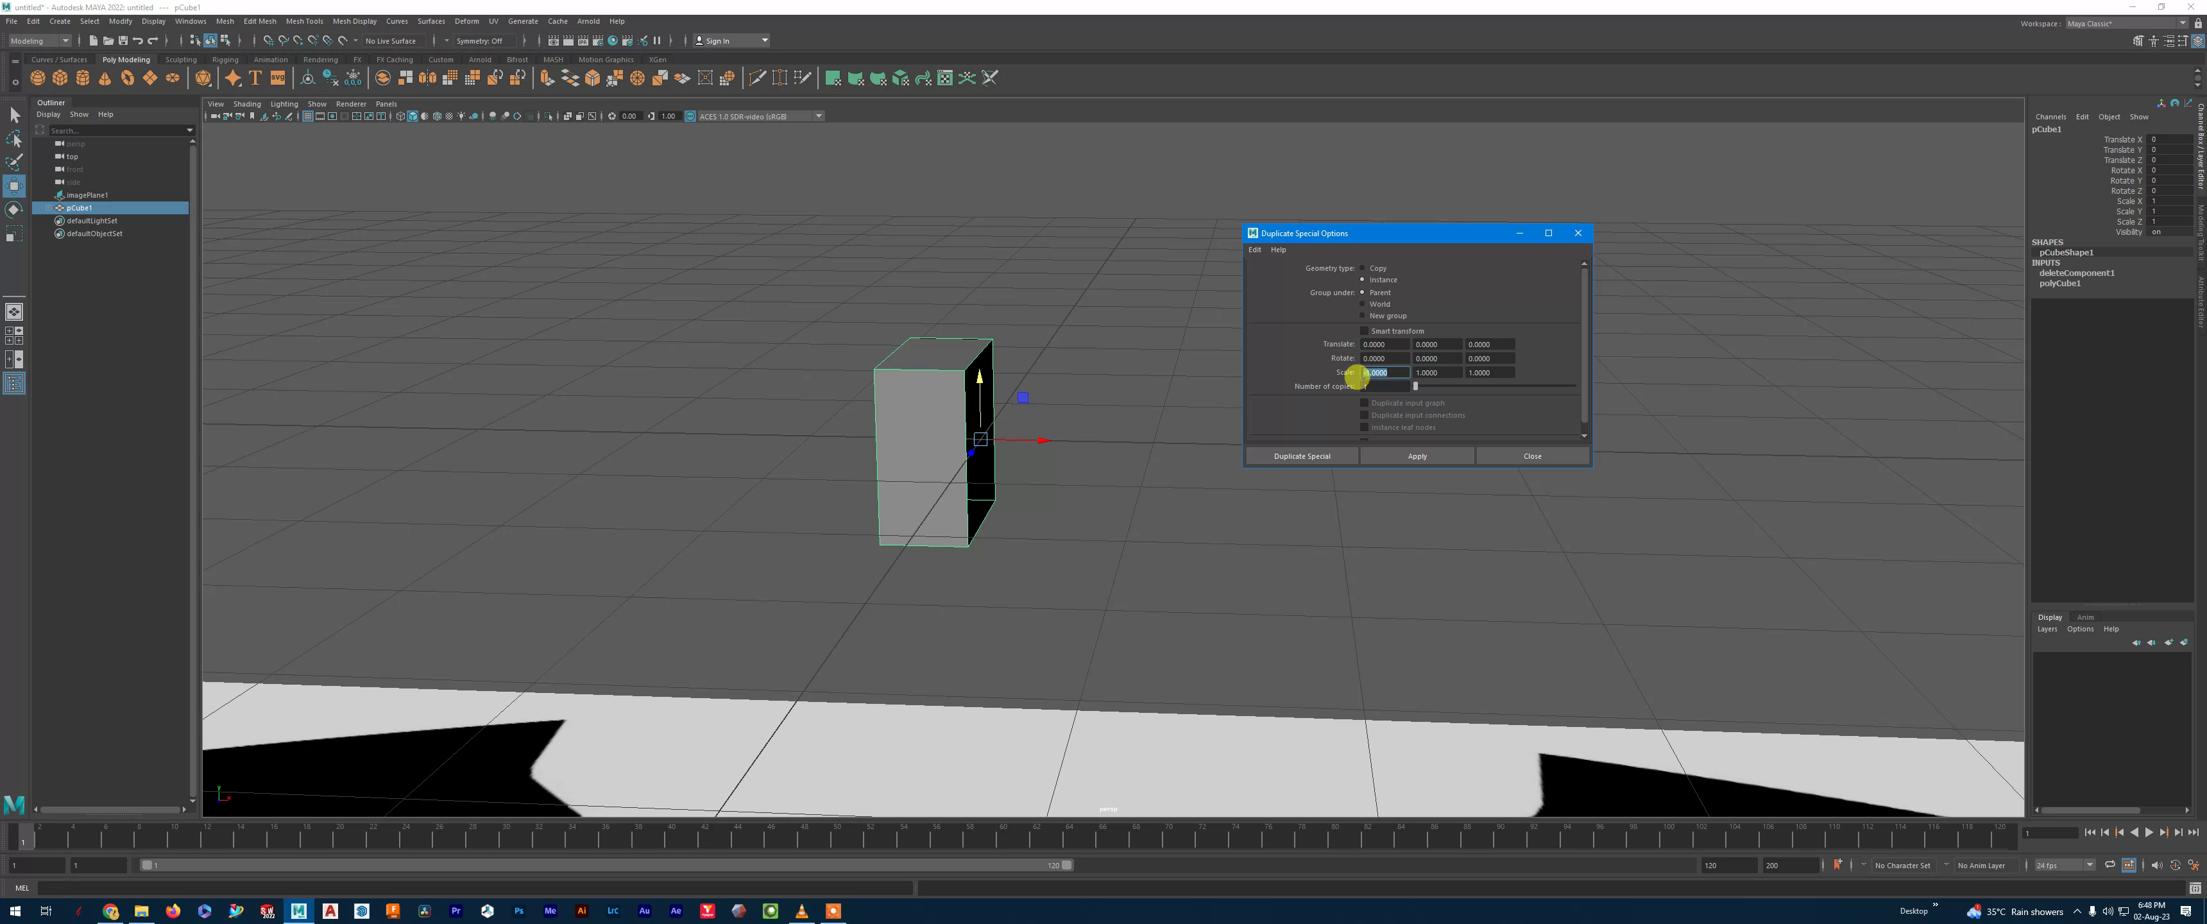Click the Freeze Transformations shelf icon

tap(353, 78)
